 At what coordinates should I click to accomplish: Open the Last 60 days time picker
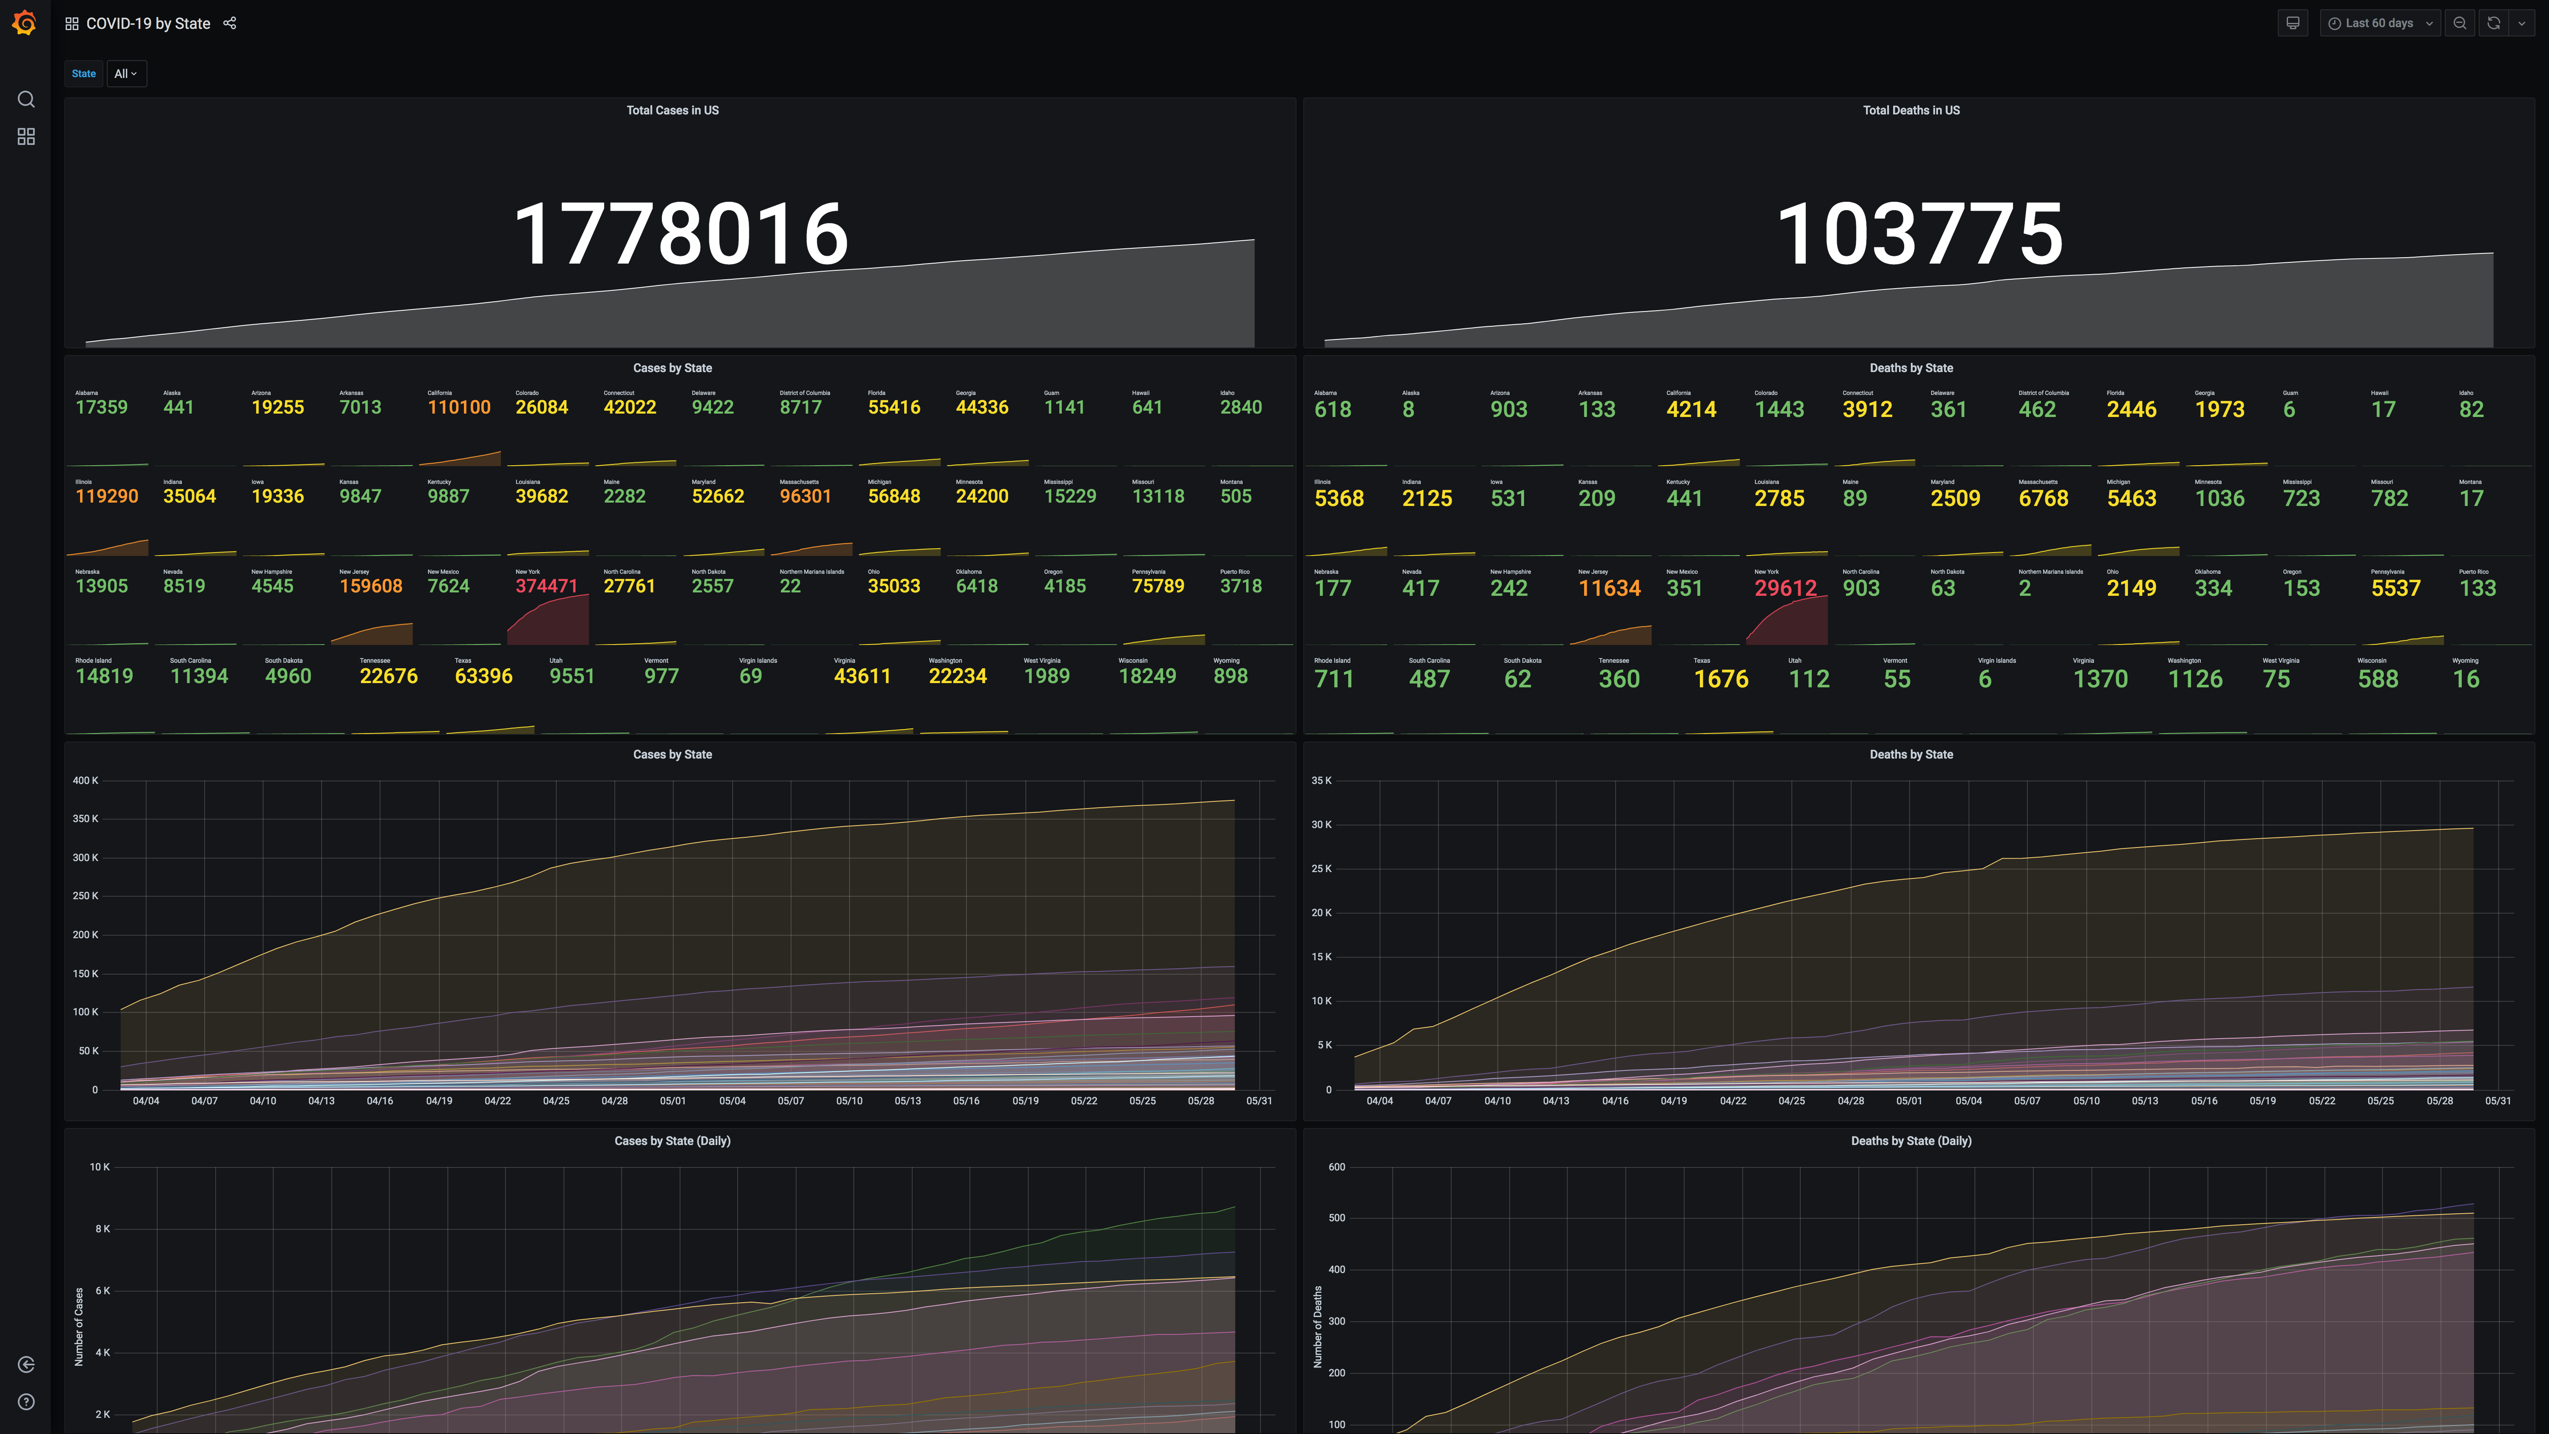2380,23
